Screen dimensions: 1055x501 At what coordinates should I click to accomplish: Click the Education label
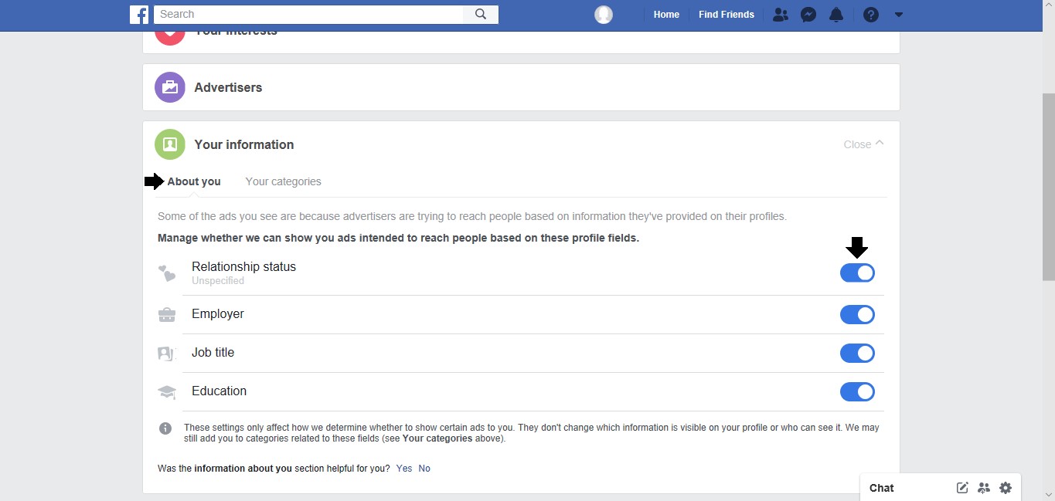(220, 391)
